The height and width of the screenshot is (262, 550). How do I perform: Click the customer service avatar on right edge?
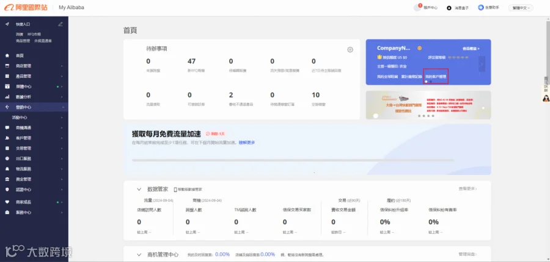click(546, 98)
